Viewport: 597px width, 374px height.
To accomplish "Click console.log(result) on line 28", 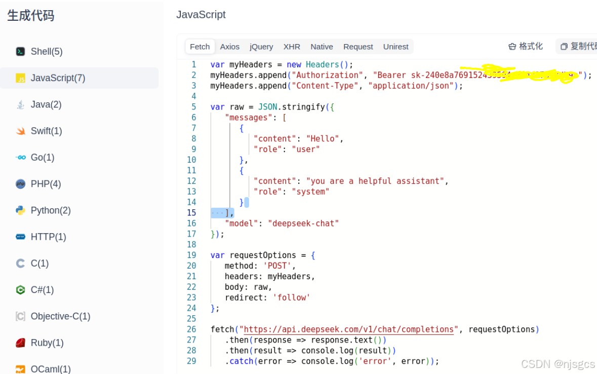I will 346,350.
